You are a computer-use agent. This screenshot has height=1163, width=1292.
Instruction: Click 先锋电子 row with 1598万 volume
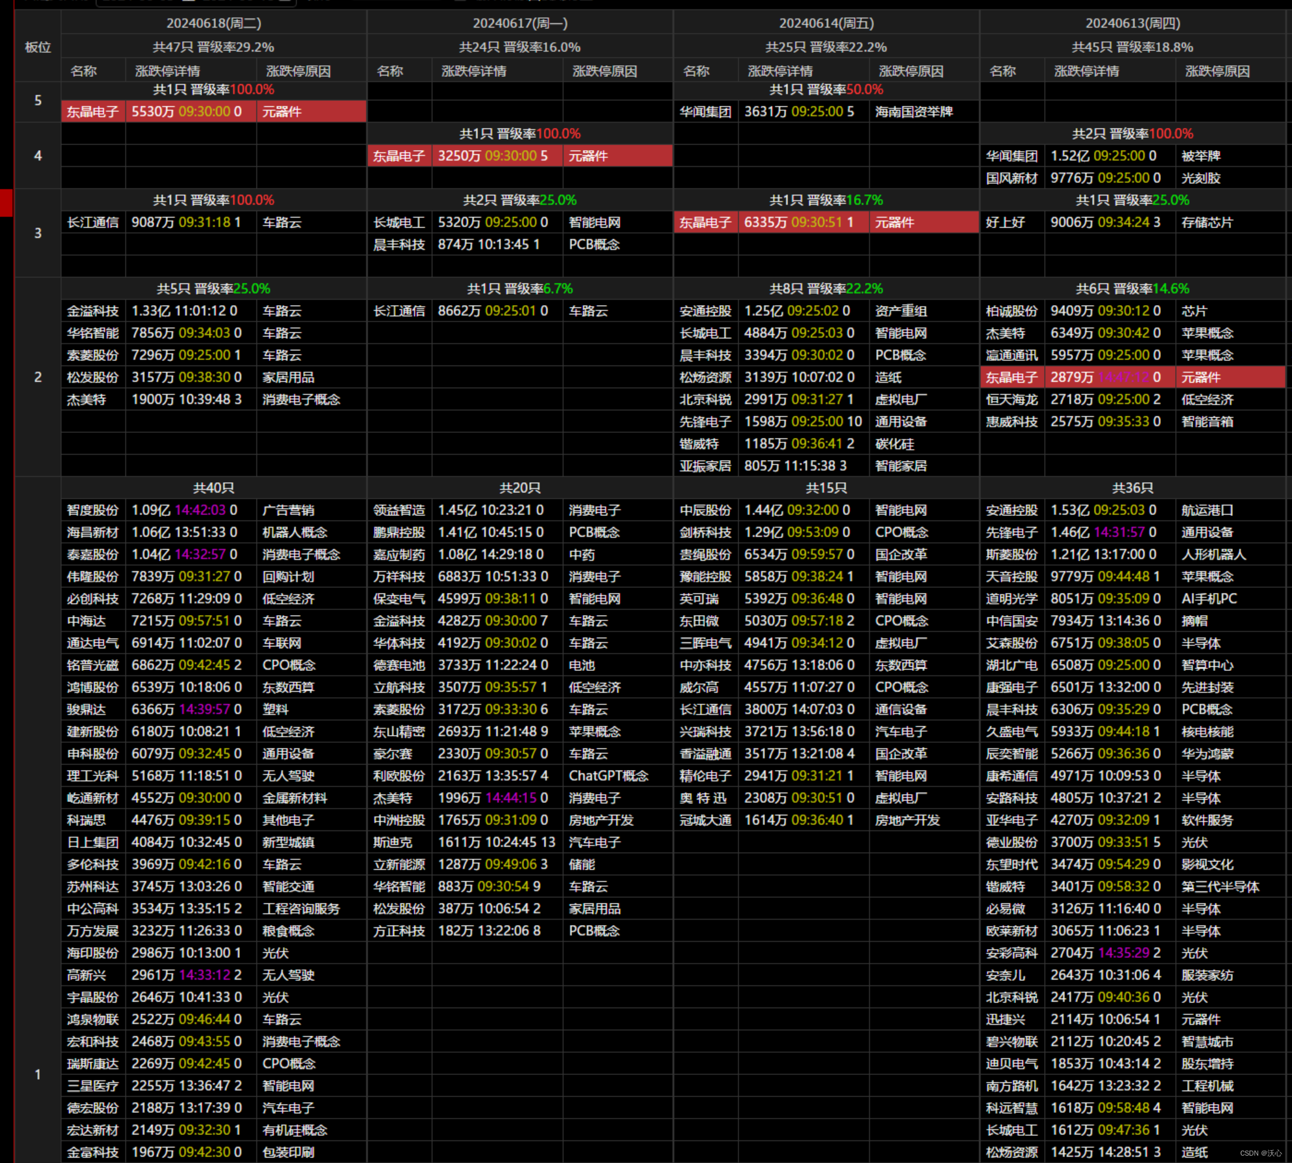click(705, 422)
